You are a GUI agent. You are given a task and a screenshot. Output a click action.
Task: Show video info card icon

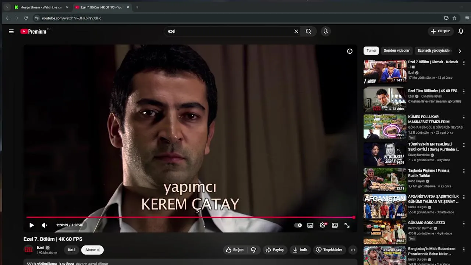(x=350, y=51)
